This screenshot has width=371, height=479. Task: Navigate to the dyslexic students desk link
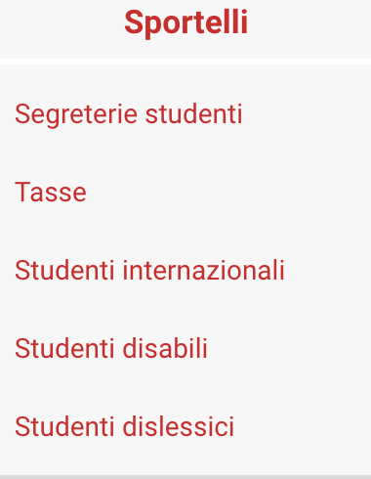point(125,427)
